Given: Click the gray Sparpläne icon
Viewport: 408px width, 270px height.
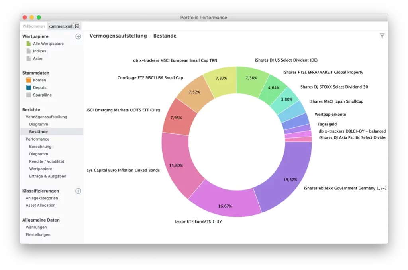Looking at the screenshot, I should pos(28,95).
